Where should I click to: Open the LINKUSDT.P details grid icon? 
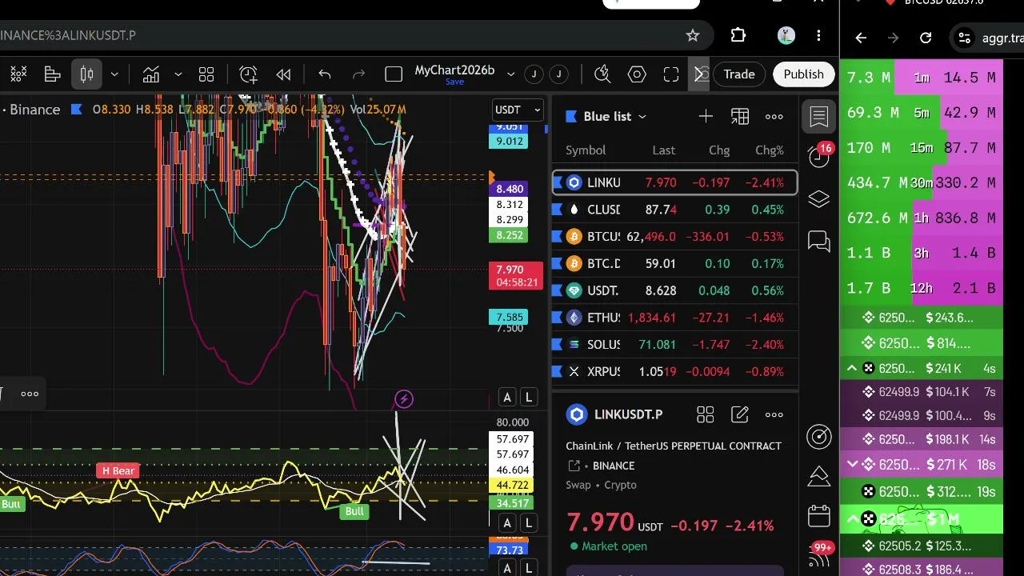point(705,414)
